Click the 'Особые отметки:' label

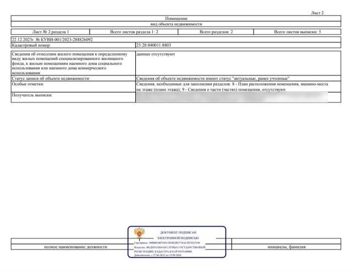pos(28,85)
